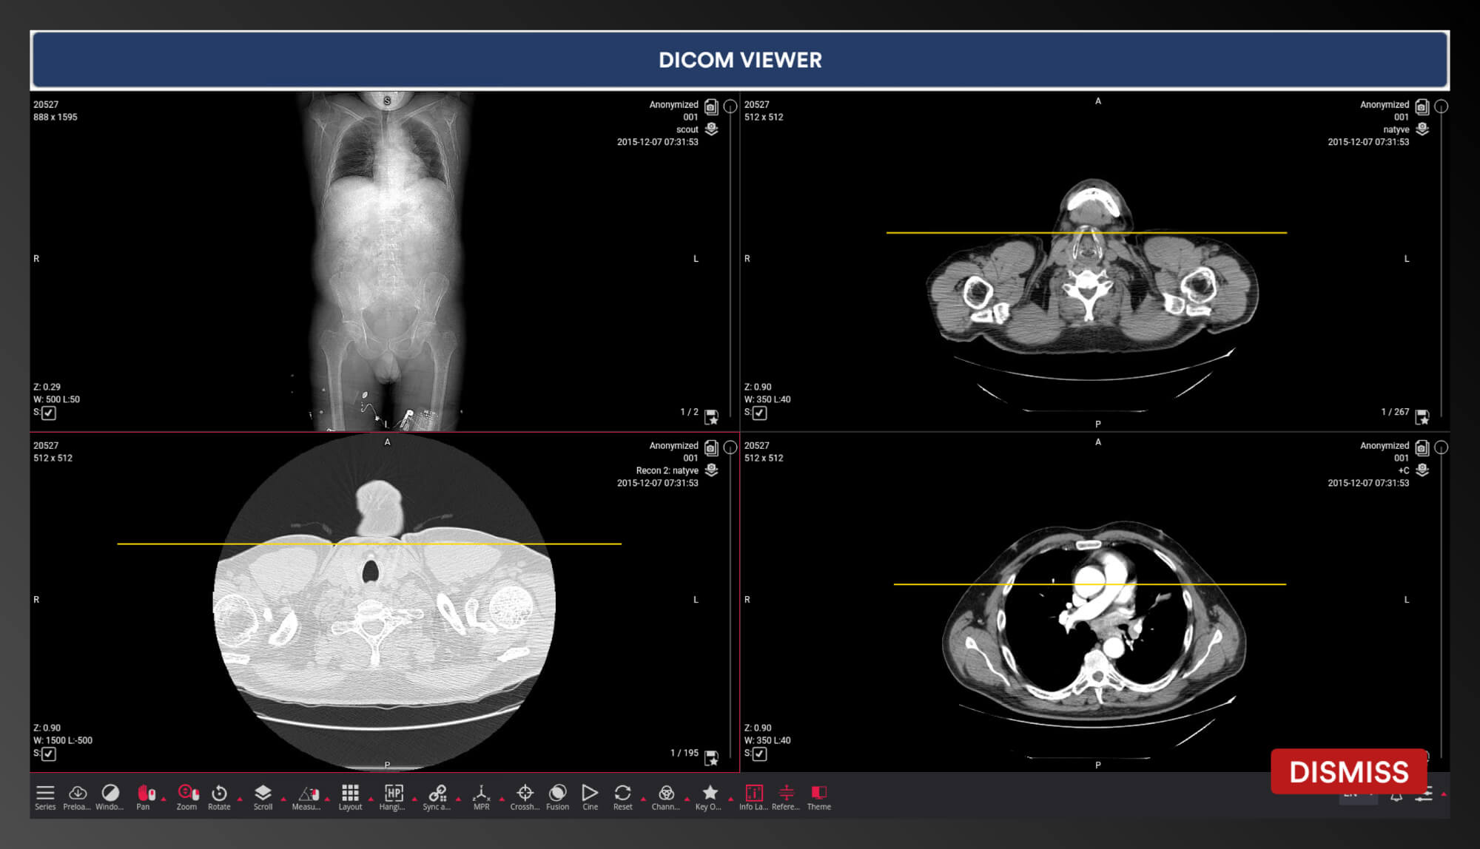Click the DISMISS button
Screen dimensions: 1480x849
(1346, 771)
